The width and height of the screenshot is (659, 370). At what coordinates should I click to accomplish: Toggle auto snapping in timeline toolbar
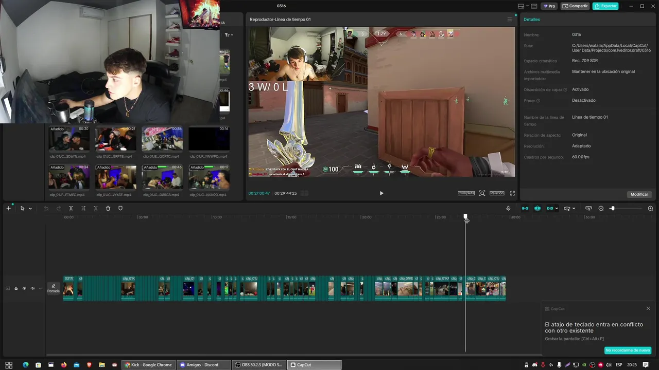click(537, 208)
